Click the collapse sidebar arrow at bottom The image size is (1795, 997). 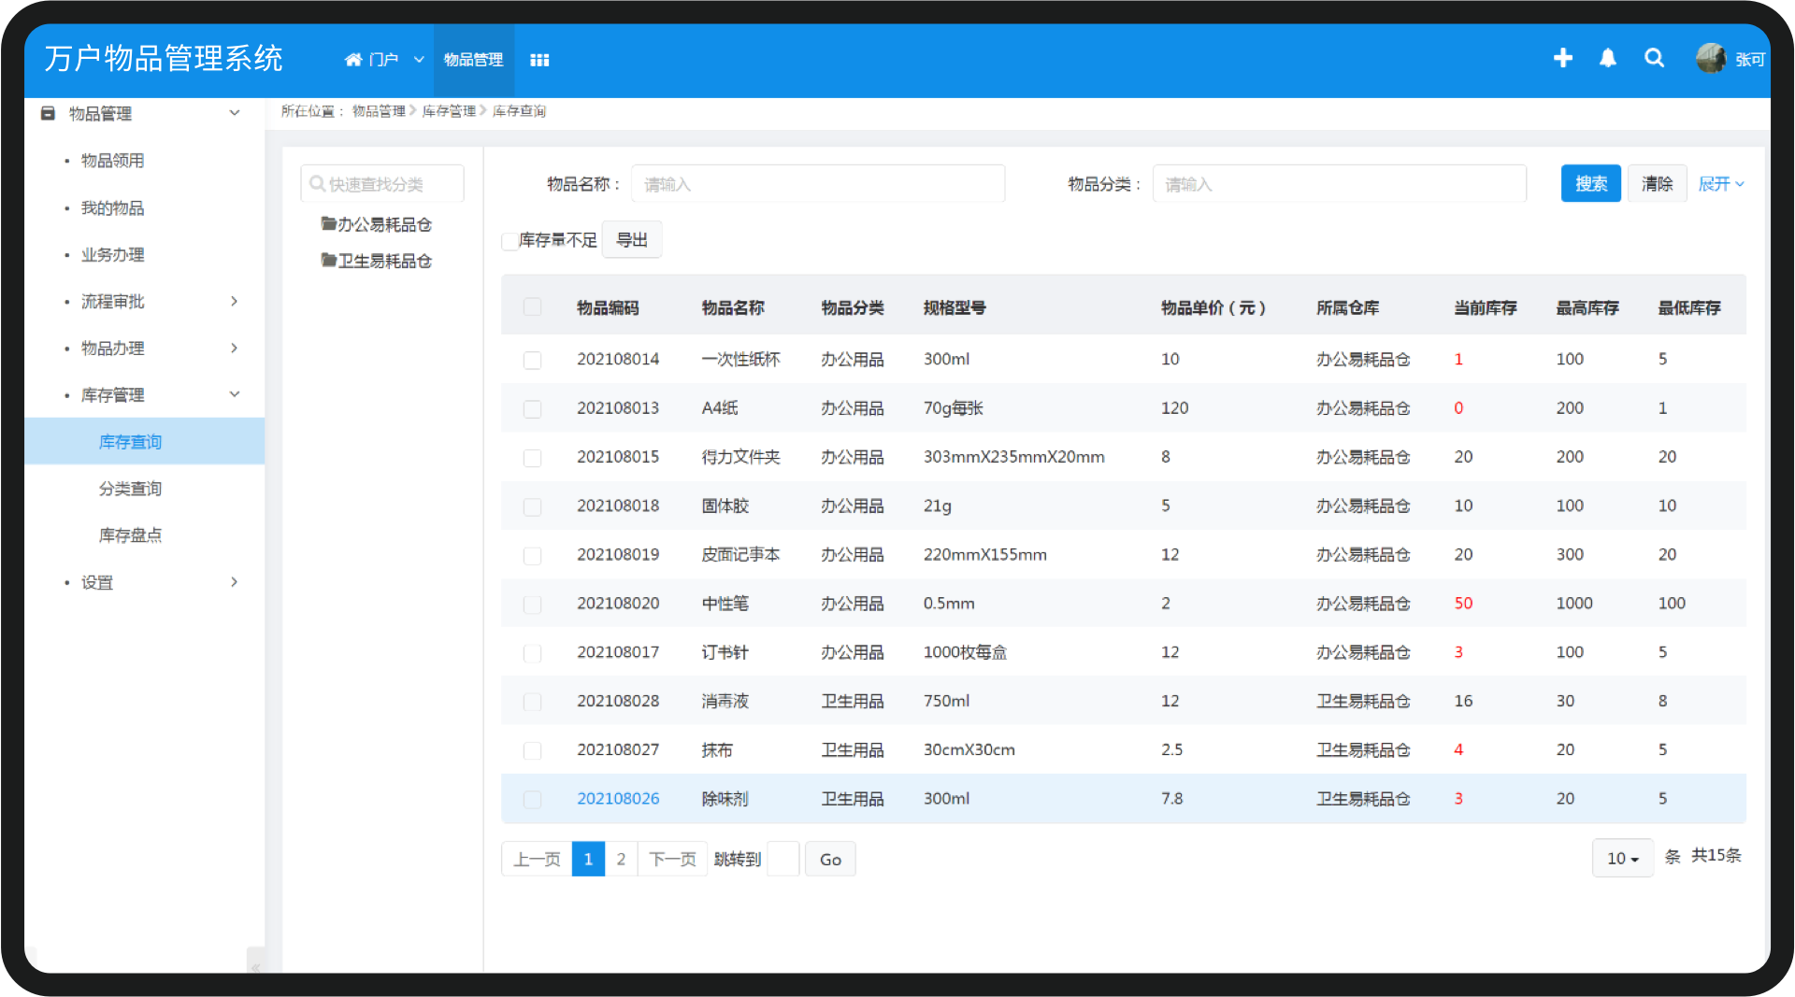[255, 964]
